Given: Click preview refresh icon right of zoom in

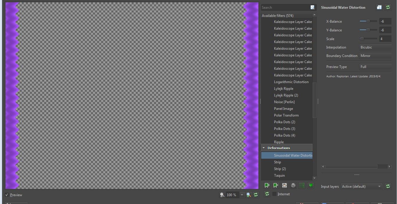Looking at the screenshot, I should click(256, 195).
